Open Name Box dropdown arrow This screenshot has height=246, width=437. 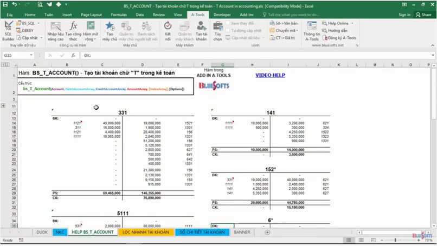click(31, 55)
